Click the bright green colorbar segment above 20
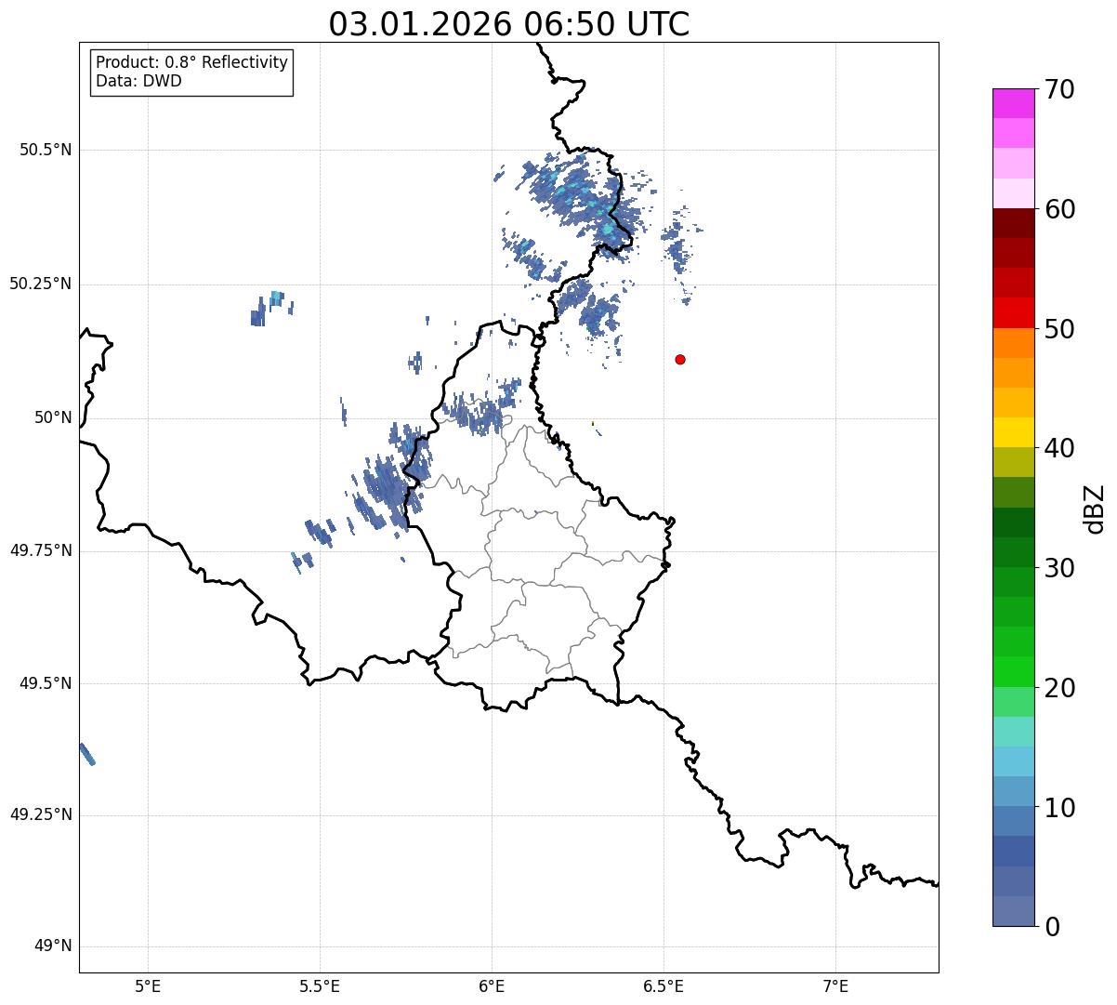 click(1013, 672)
